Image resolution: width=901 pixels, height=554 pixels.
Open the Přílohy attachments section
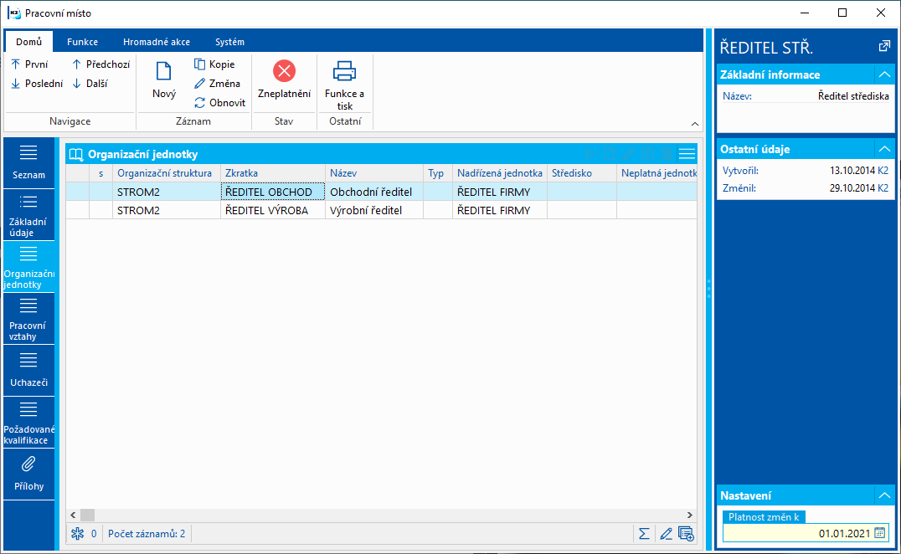pos(28,473)
